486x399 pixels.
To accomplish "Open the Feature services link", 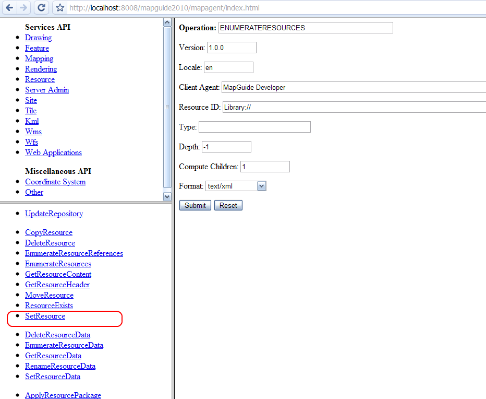I will tap(37, 48).
